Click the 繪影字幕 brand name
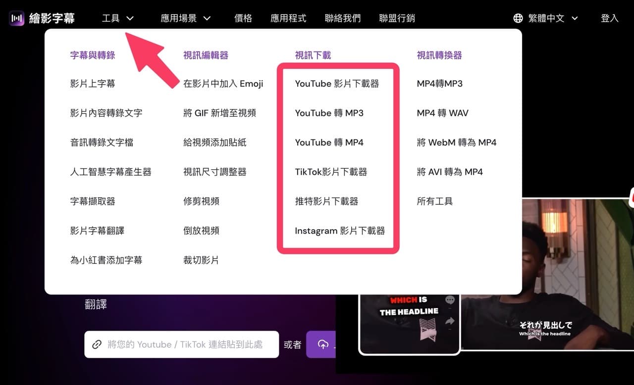Viewport: 634px width, 385px height. 52,19
